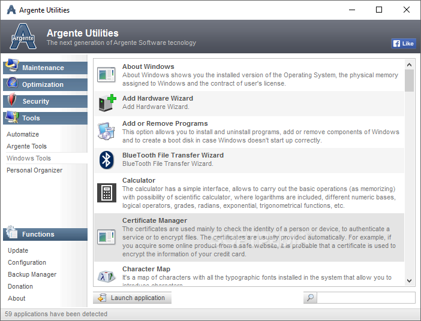Click inside the search input field
Viewport: 421px width, 321px height.
[366, 298]
